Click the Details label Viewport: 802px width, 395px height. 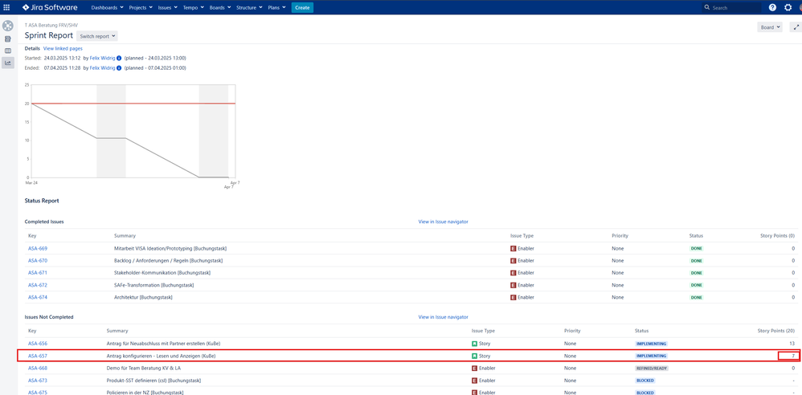pyautogui.click(x=32, y=48)
